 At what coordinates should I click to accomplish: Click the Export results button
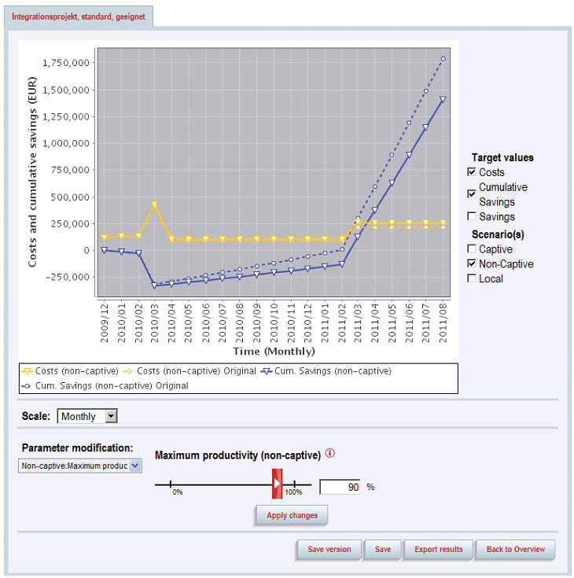tap(440, 550)
